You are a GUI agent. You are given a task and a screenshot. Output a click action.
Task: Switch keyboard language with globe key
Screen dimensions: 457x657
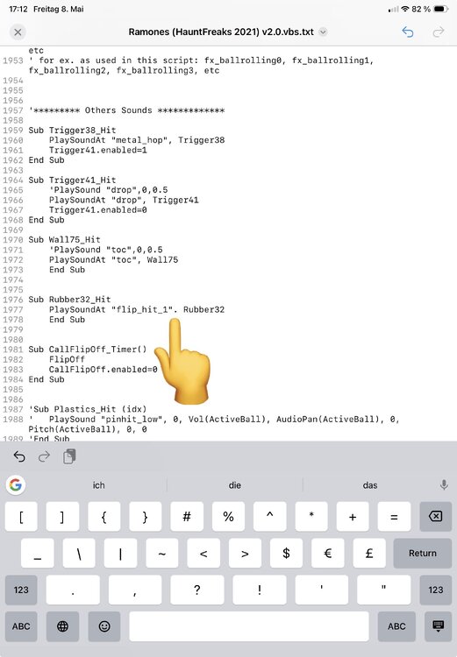pos(62,626)
